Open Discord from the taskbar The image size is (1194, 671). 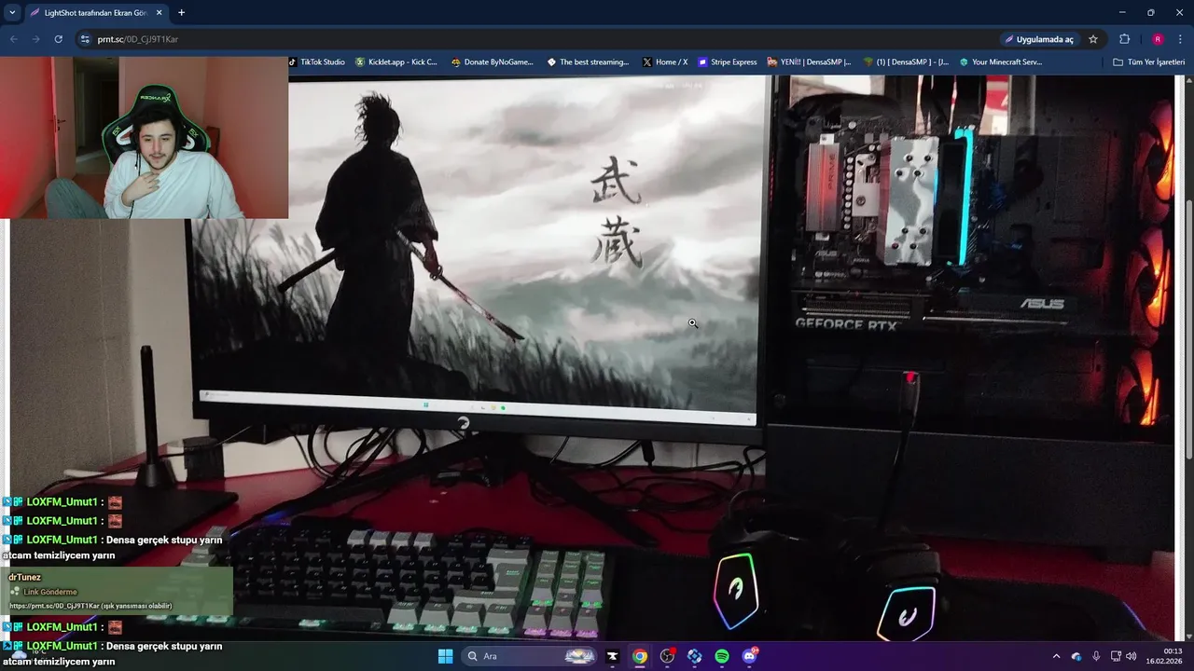(x=749, y=656)
